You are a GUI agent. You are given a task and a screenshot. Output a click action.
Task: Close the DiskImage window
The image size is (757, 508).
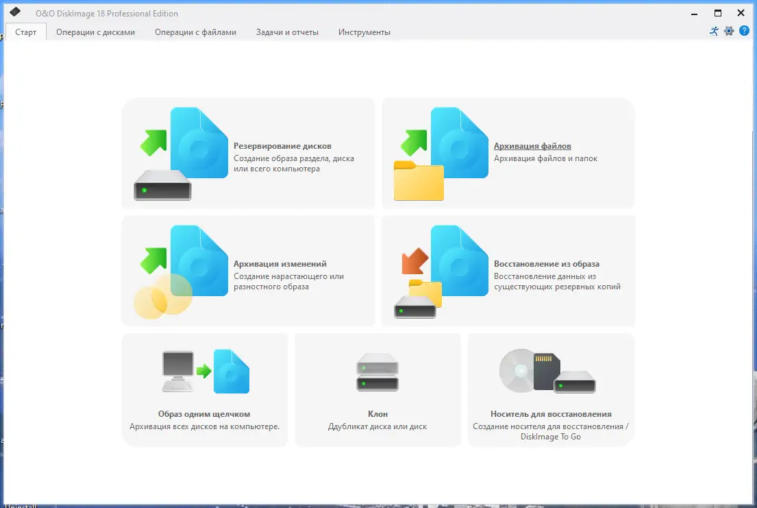coord(741,14)
